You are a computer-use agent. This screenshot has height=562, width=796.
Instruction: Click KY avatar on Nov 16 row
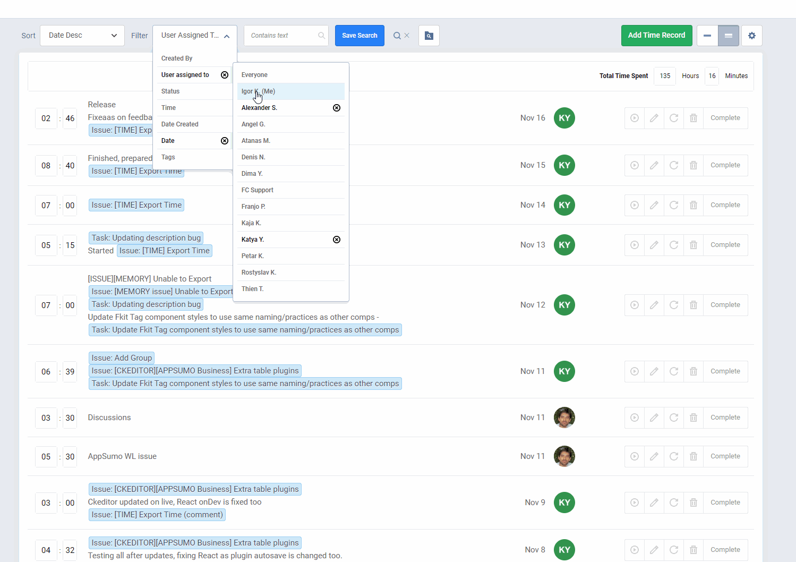point(564,118)
